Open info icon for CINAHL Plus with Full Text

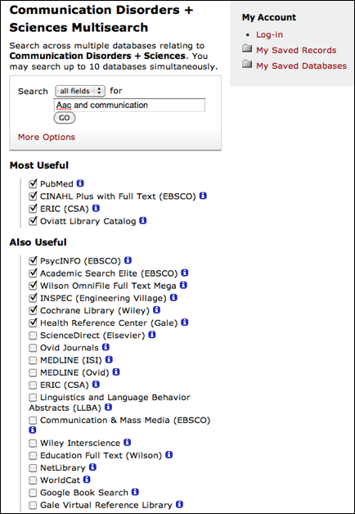click(203, 196)
